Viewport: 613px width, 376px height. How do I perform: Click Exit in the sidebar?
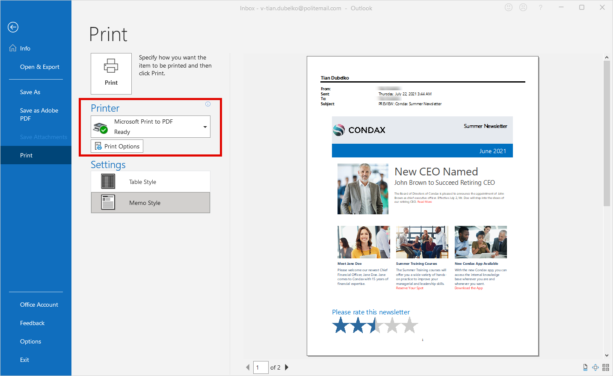click(36, 360)
